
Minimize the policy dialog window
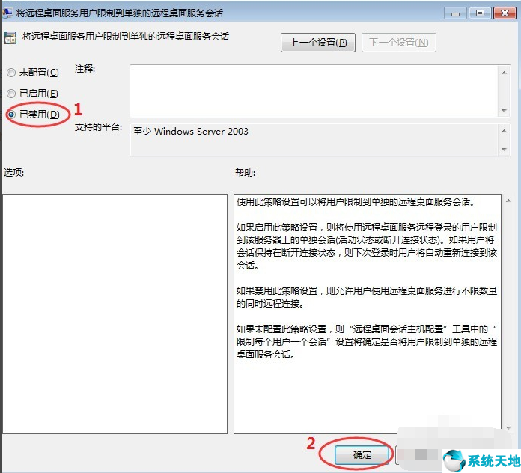(456, 13)
